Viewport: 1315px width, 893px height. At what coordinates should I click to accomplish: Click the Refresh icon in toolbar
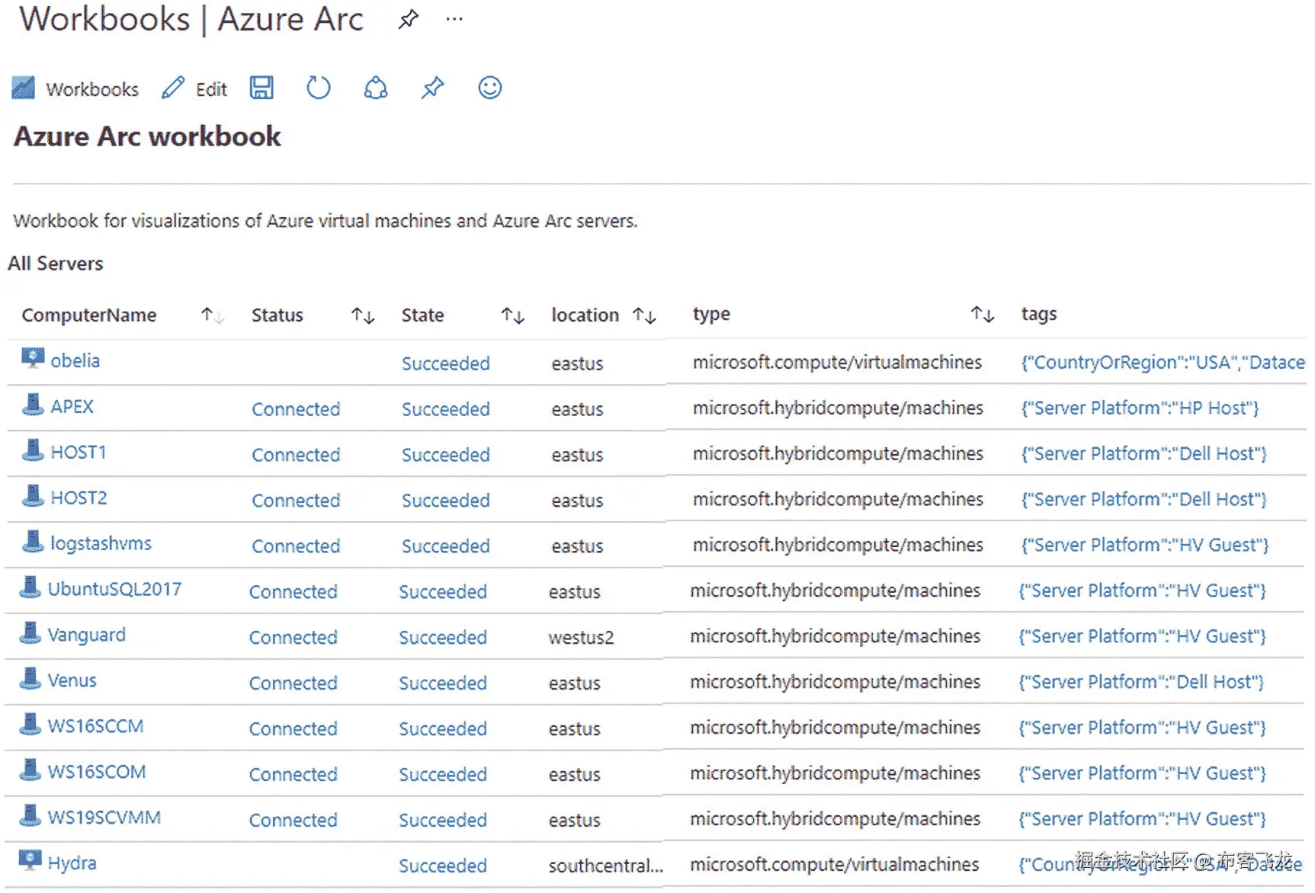pyautogui.click(x=318, y=88)
